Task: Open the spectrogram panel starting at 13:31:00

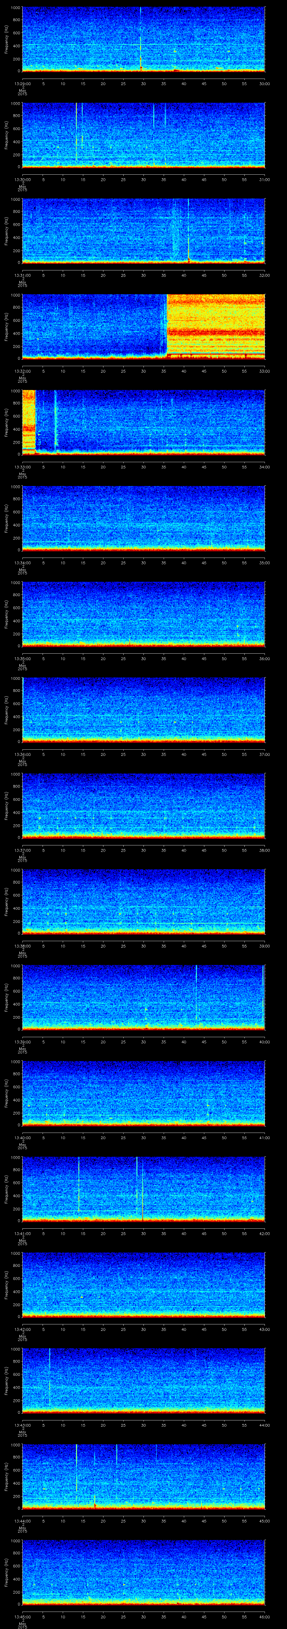Action: pyautogui.click(x=144, y=231)
